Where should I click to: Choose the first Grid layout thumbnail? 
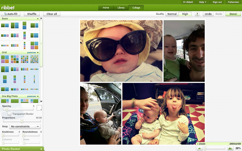pos(5,59)
